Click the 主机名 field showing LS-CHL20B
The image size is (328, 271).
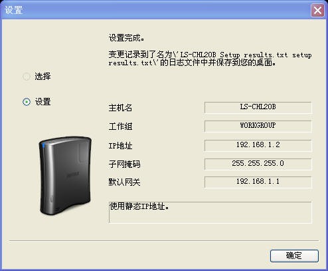pos(258,107)
